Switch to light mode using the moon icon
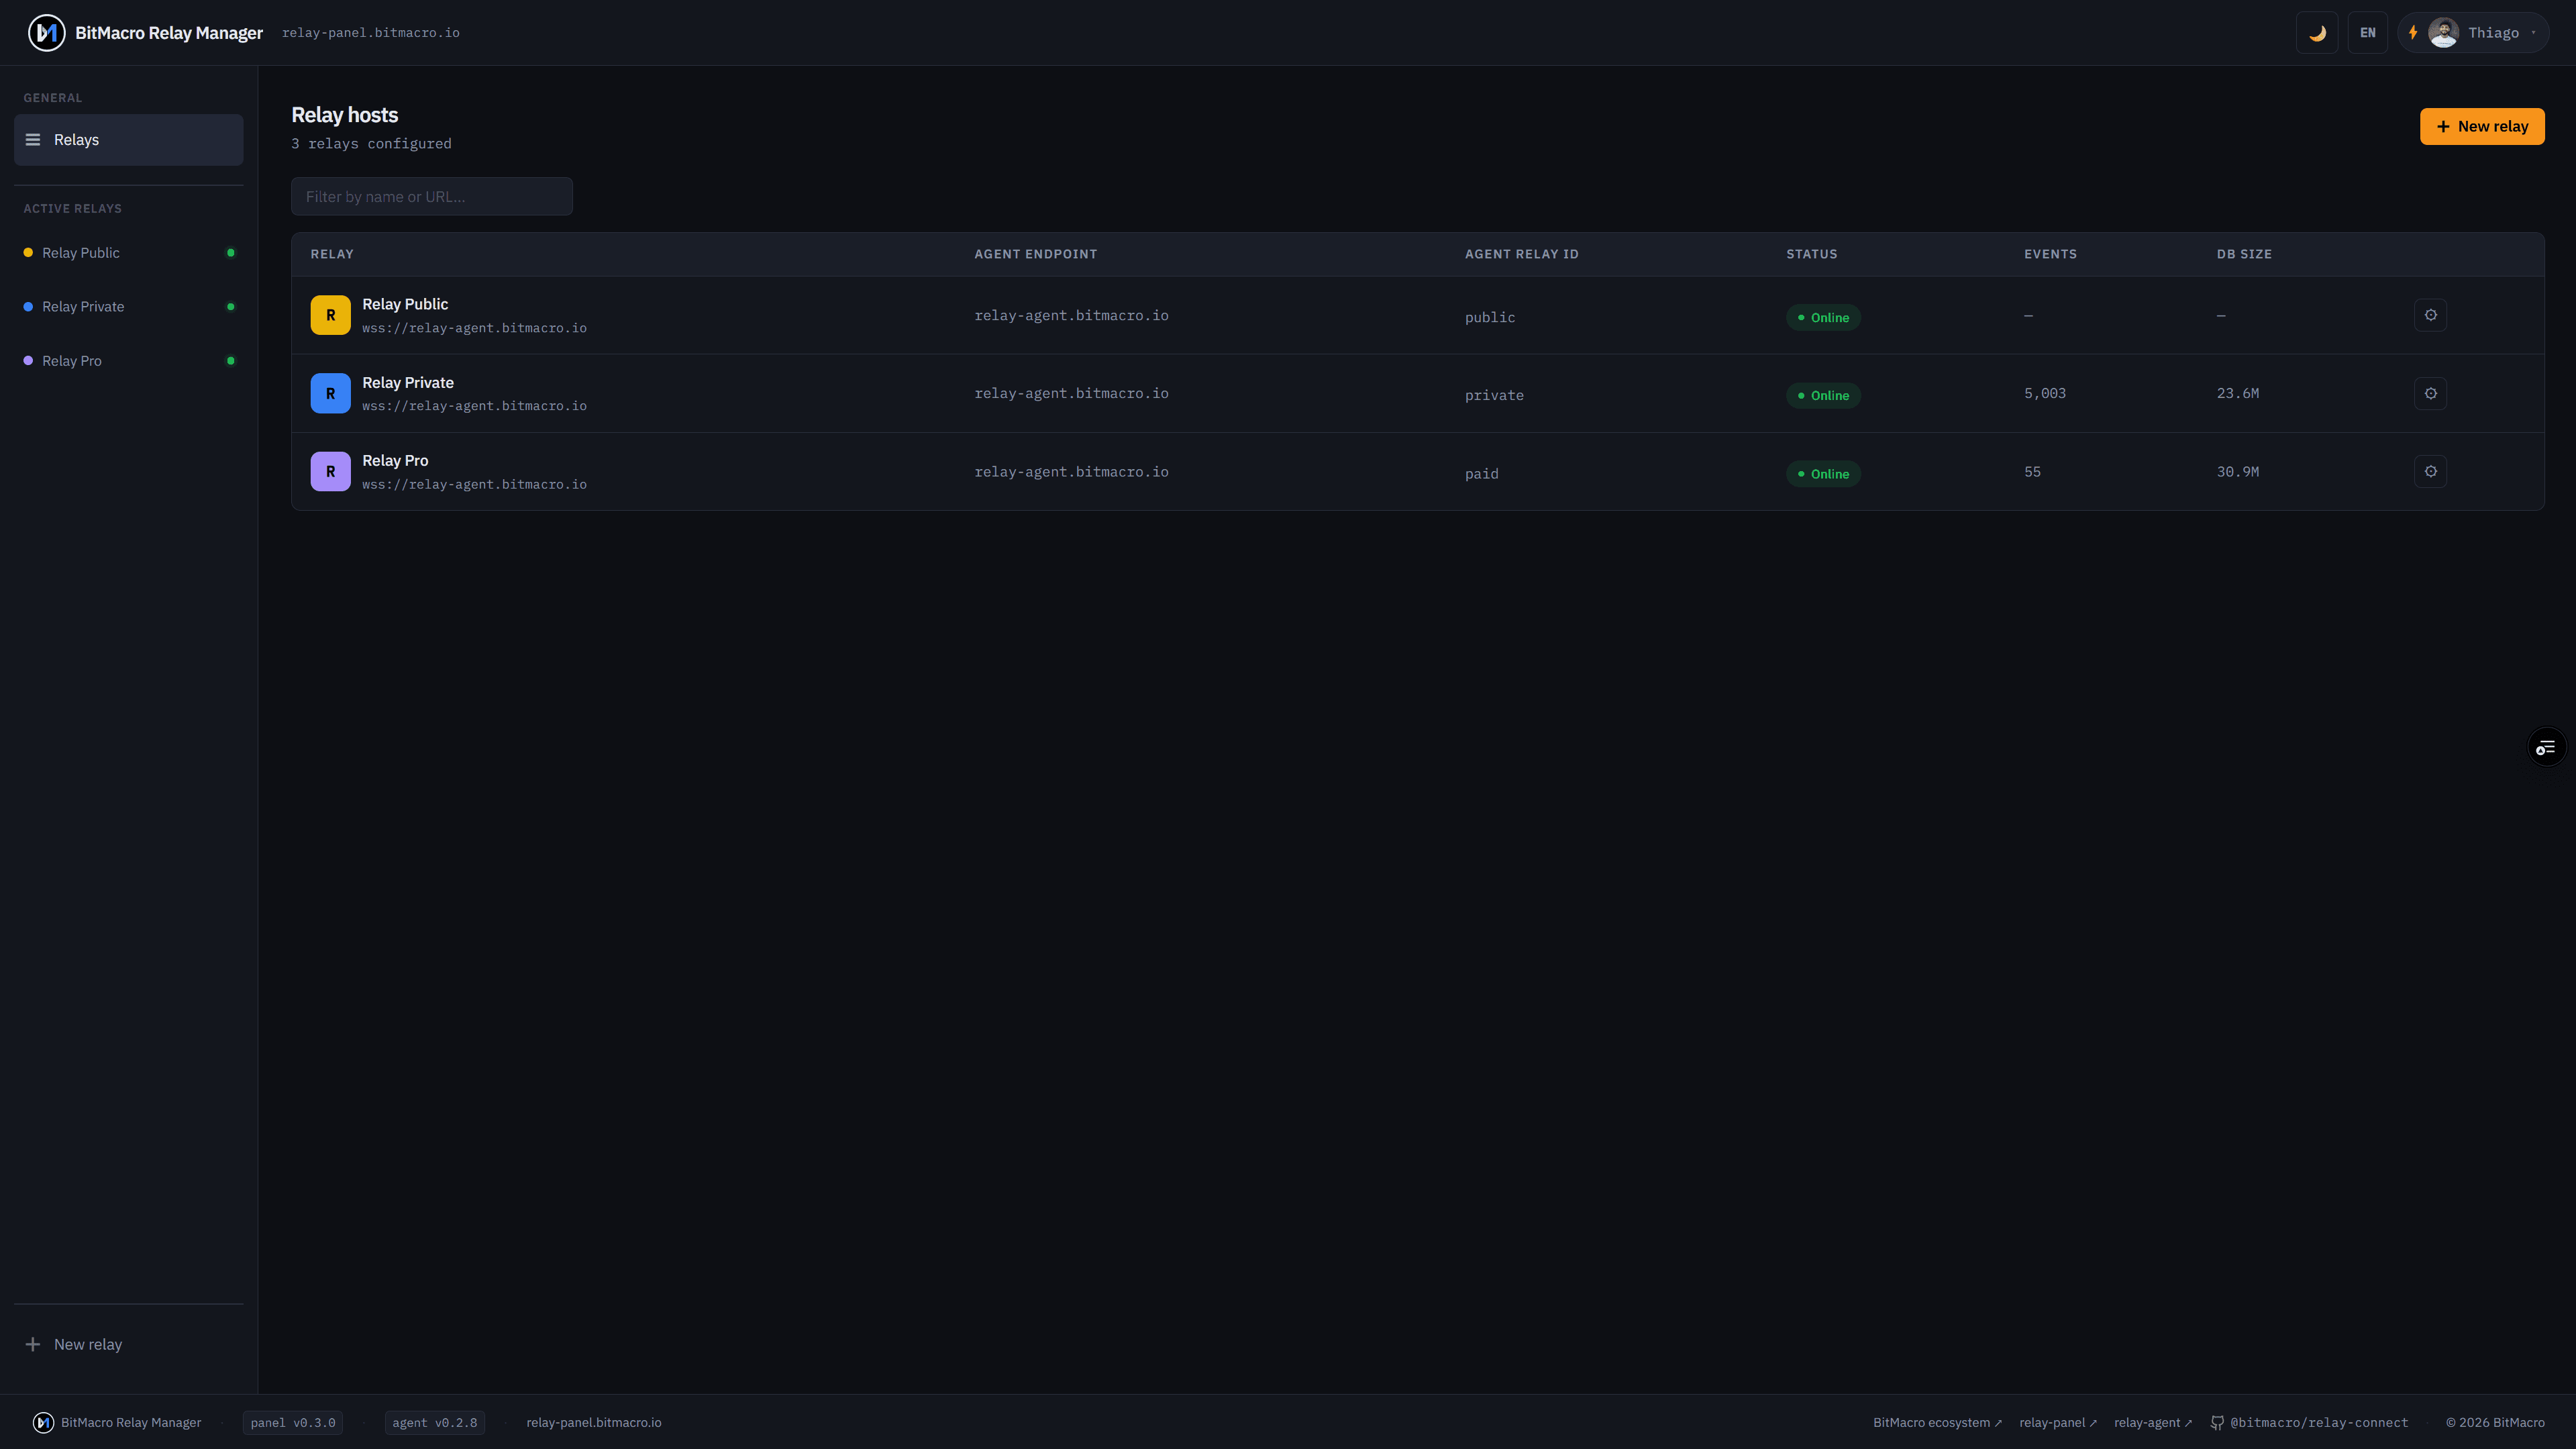 pyautogui.click(x=2317, y=32)
